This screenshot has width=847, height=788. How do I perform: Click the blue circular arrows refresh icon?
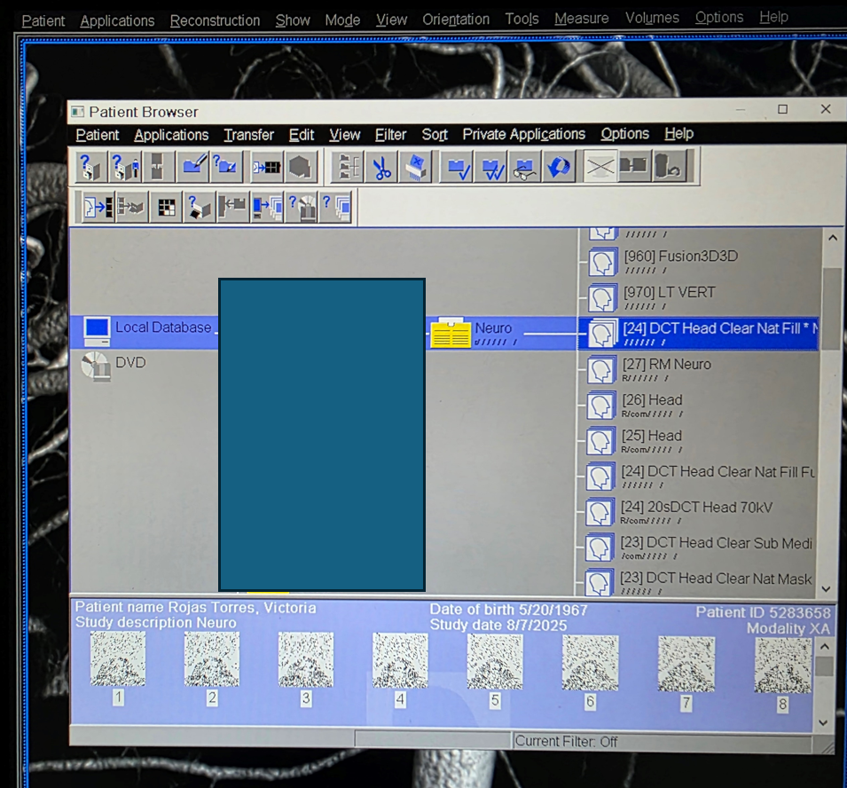pyautogui.click(x=558, y=167)
